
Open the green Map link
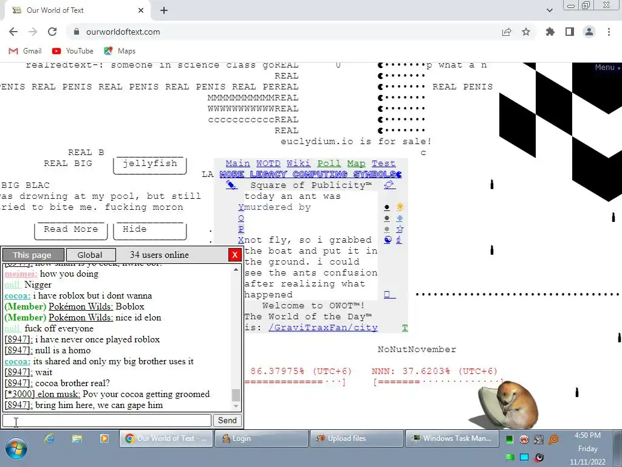[356, 163]
